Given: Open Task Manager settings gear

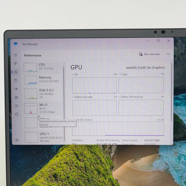Looking at the screenshot, I should point(17,140).
